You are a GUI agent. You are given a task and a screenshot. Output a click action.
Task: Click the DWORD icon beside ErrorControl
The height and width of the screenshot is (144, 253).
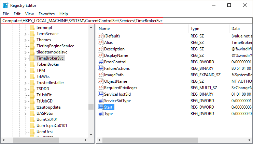pos(101,62)
